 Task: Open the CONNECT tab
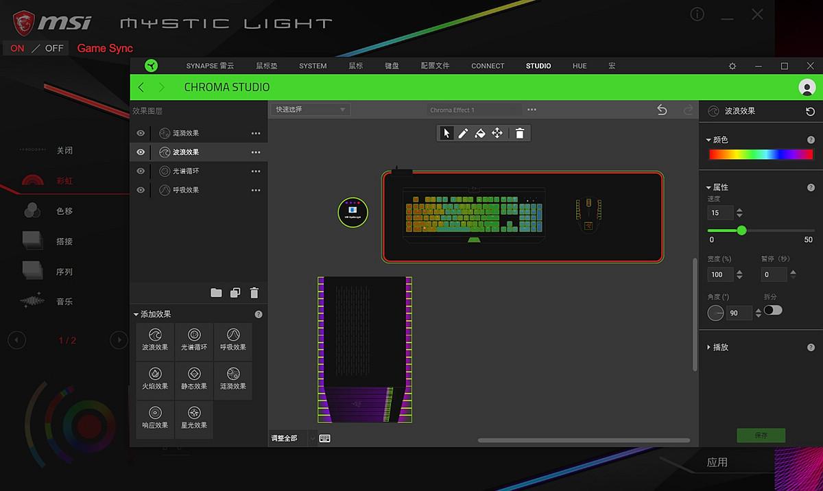click(x=488, y=66)
